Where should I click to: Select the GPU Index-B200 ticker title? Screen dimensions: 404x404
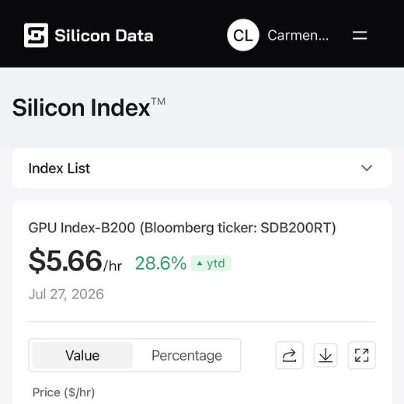[182, 228]
